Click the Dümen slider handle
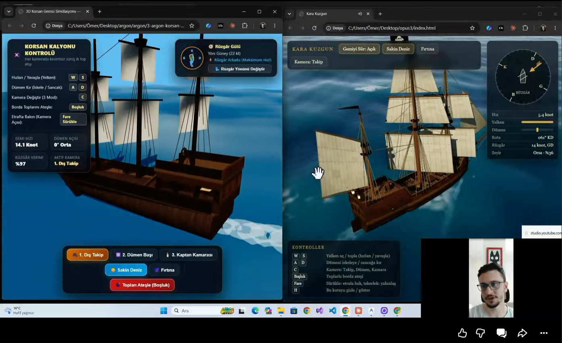Image resolution: width=562 pixels, height=343 pixels. coord(537,130)
